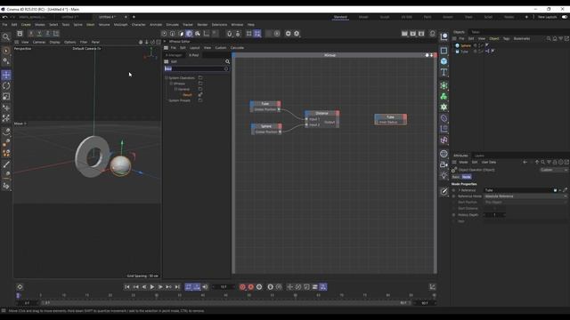This screenshot has height=320, width=570.
Task: Open the MoGraph menu
Action: coord(121,25)
